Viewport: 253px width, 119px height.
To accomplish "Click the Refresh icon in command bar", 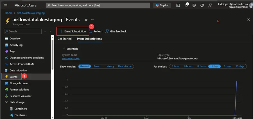I will (91, 31).
